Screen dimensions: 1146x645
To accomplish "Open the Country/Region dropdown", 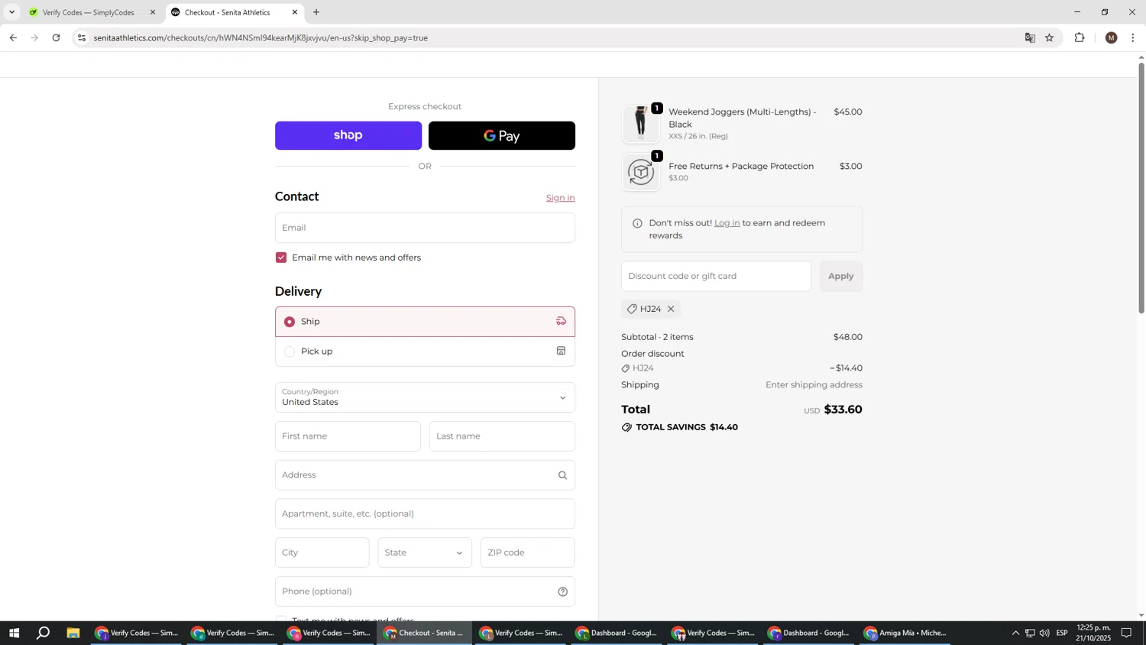I will pos(425,397).
